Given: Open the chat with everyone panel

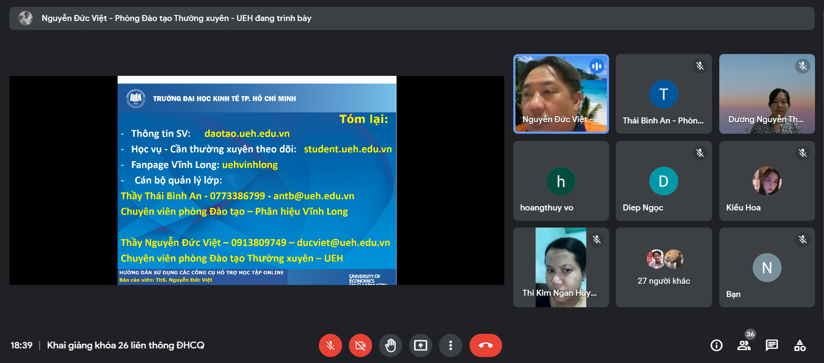Looking at the screenshot, I should tap(772, 345).
